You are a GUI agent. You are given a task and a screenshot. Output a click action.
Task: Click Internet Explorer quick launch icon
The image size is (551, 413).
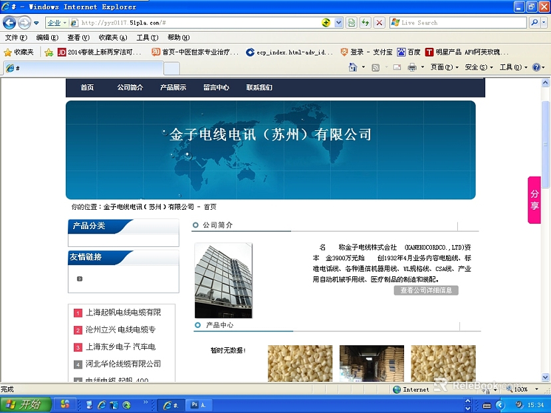[102, 405]
